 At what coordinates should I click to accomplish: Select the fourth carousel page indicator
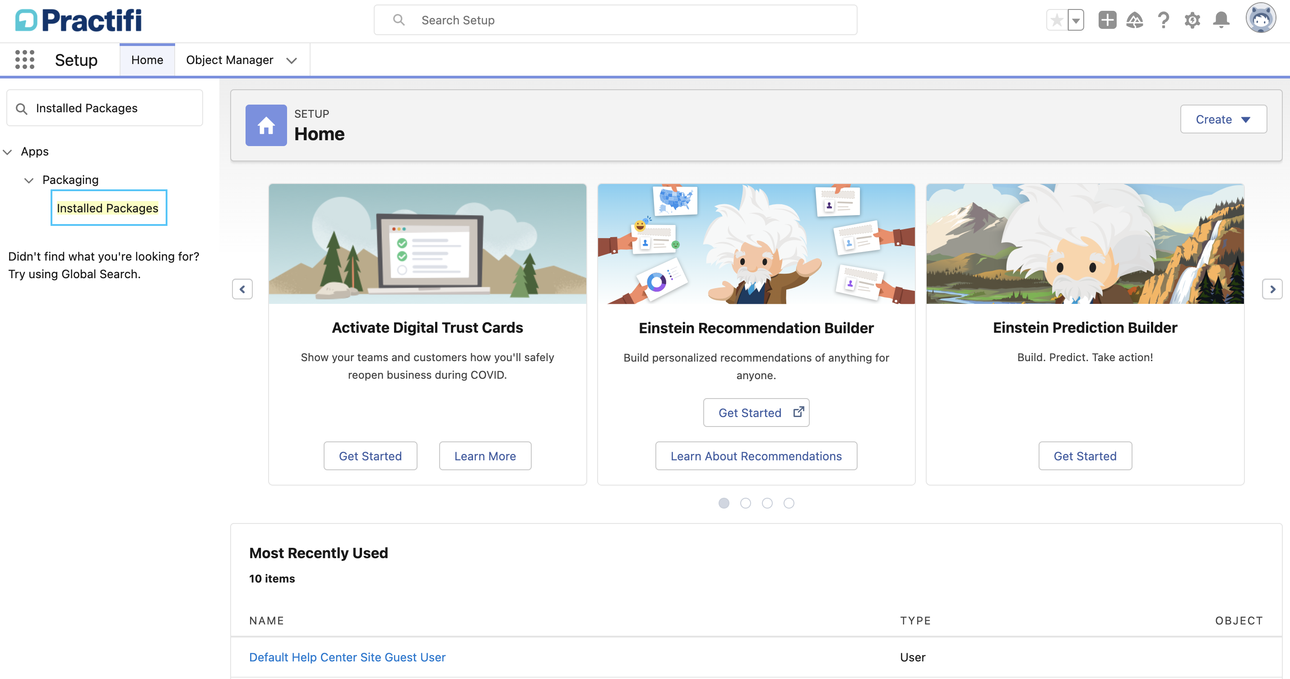pos(789,503)
